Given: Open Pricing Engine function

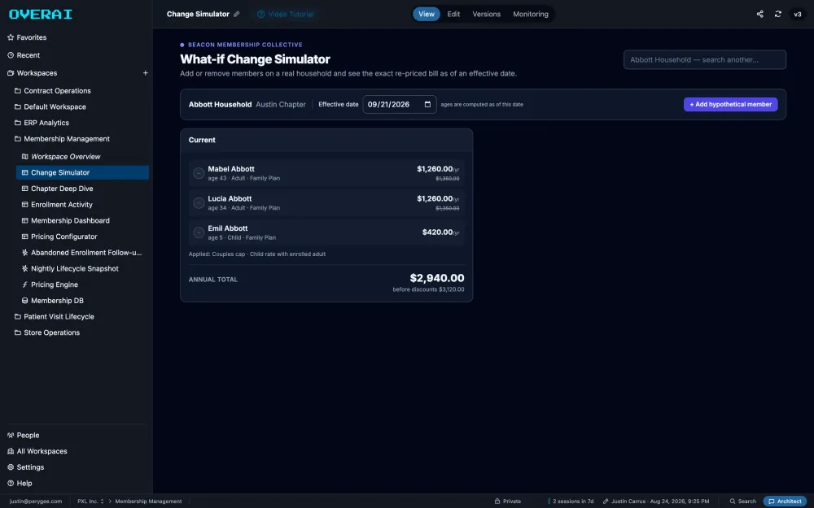Looking at the screenshot, I should pos(50,284).
